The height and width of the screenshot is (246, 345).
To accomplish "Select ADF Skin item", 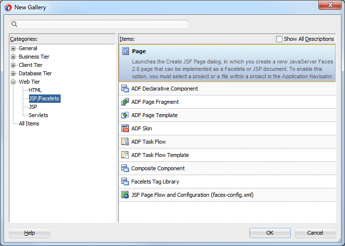I will click(227, 128).
